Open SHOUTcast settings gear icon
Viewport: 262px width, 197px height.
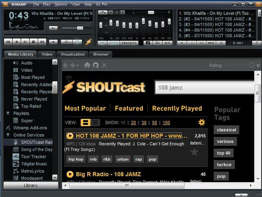(201, 122)
